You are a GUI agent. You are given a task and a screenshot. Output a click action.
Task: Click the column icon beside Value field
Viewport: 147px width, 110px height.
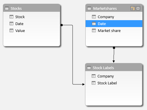[11, 31]
